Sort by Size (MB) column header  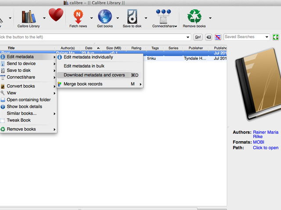114,48
